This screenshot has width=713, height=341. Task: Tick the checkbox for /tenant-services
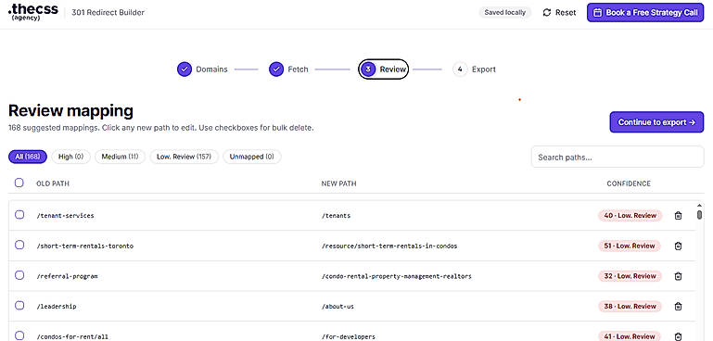[x=19, y=215]
